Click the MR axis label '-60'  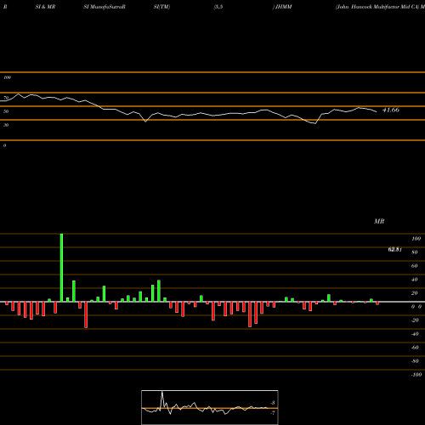pos(415,348)
